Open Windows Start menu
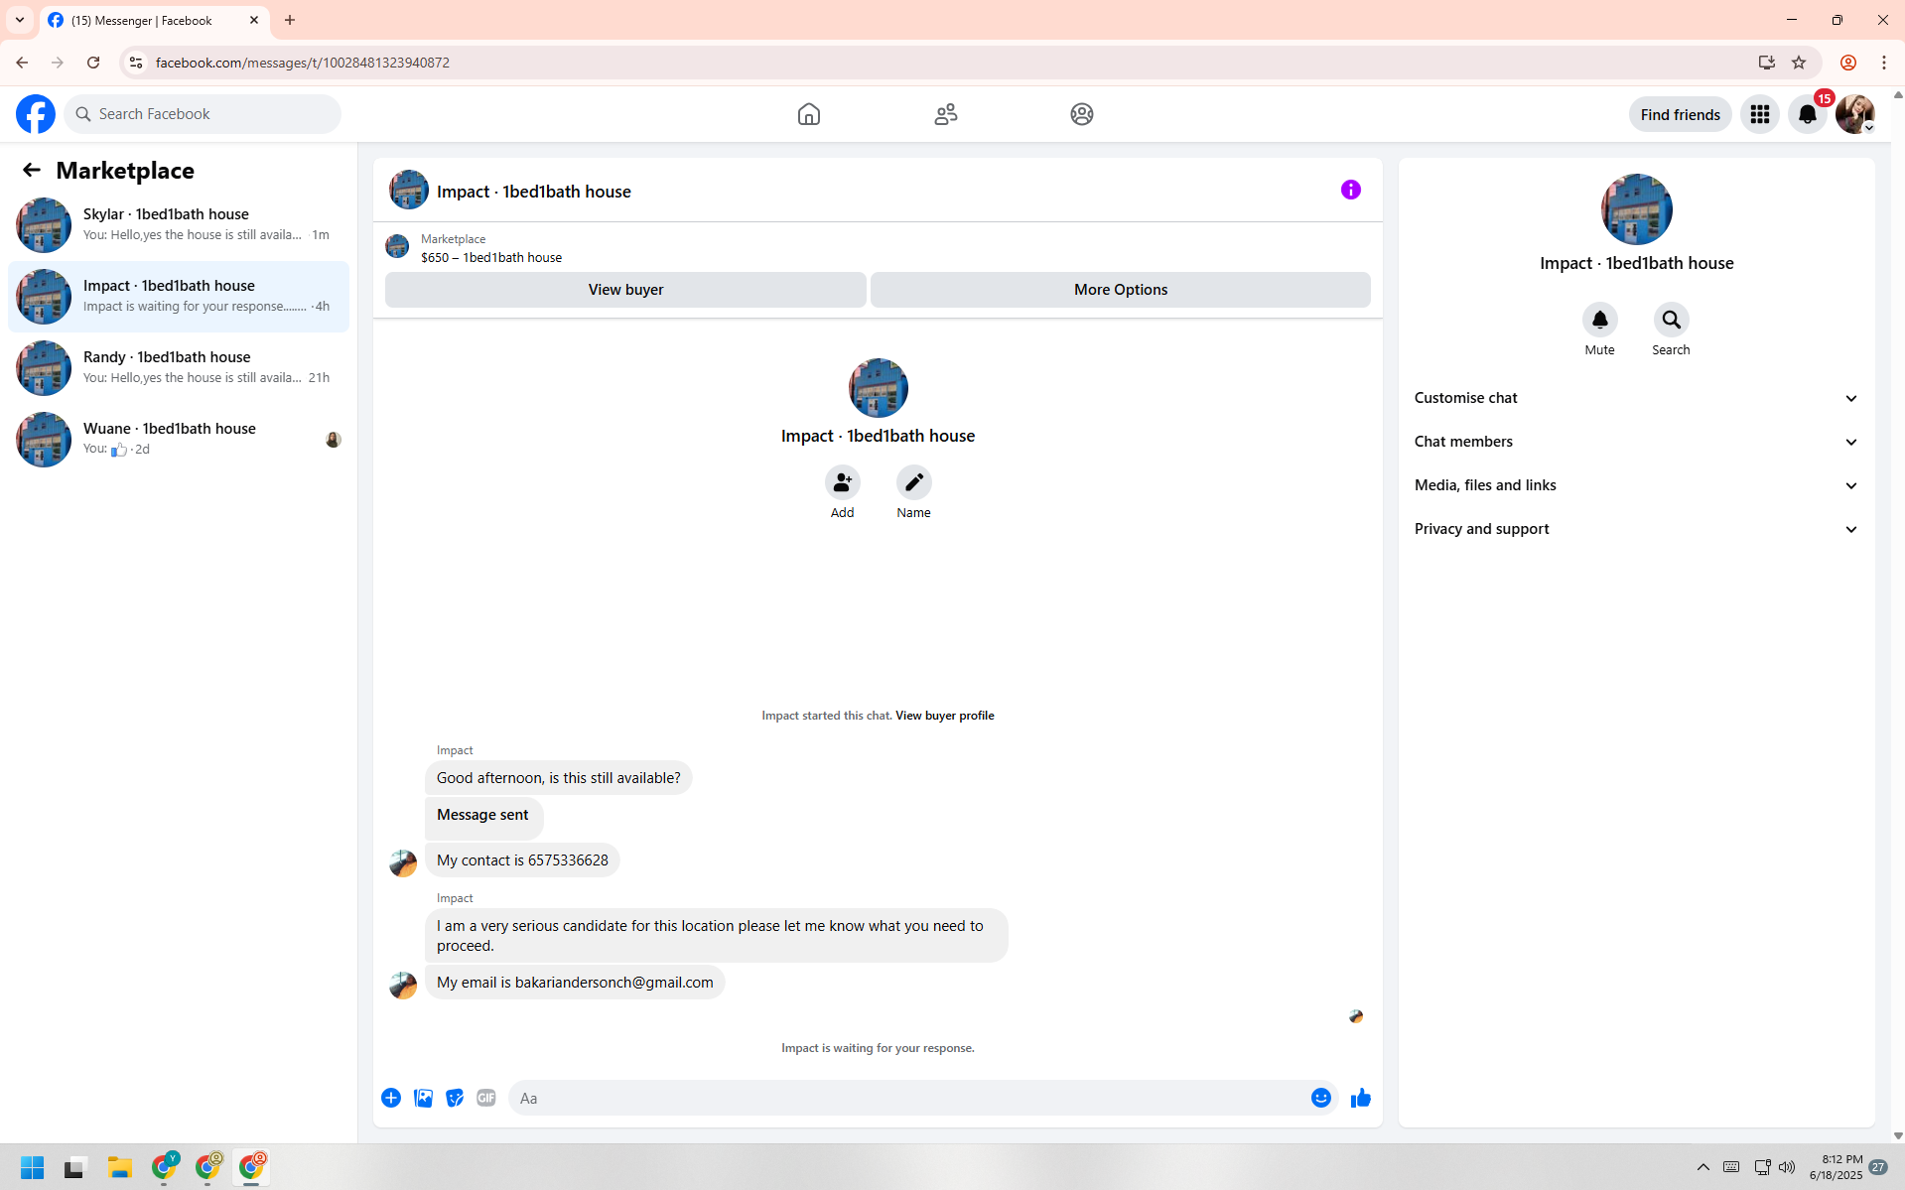This screenshot has height=1190, width=1905. [33, 1167]
